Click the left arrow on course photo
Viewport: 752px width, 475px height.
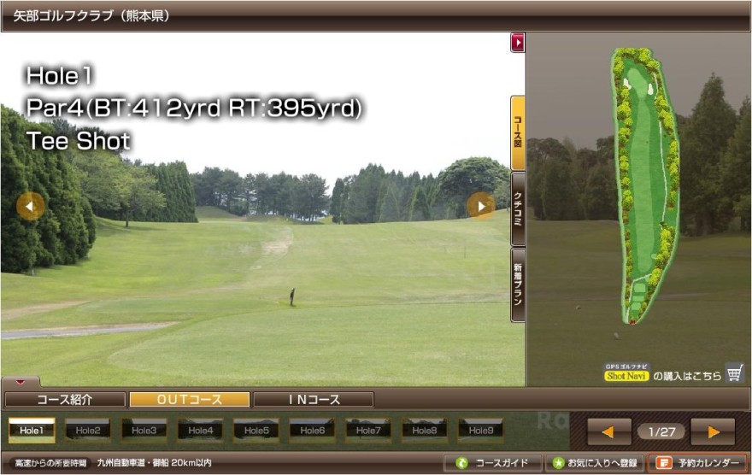(x=30, y=206)
